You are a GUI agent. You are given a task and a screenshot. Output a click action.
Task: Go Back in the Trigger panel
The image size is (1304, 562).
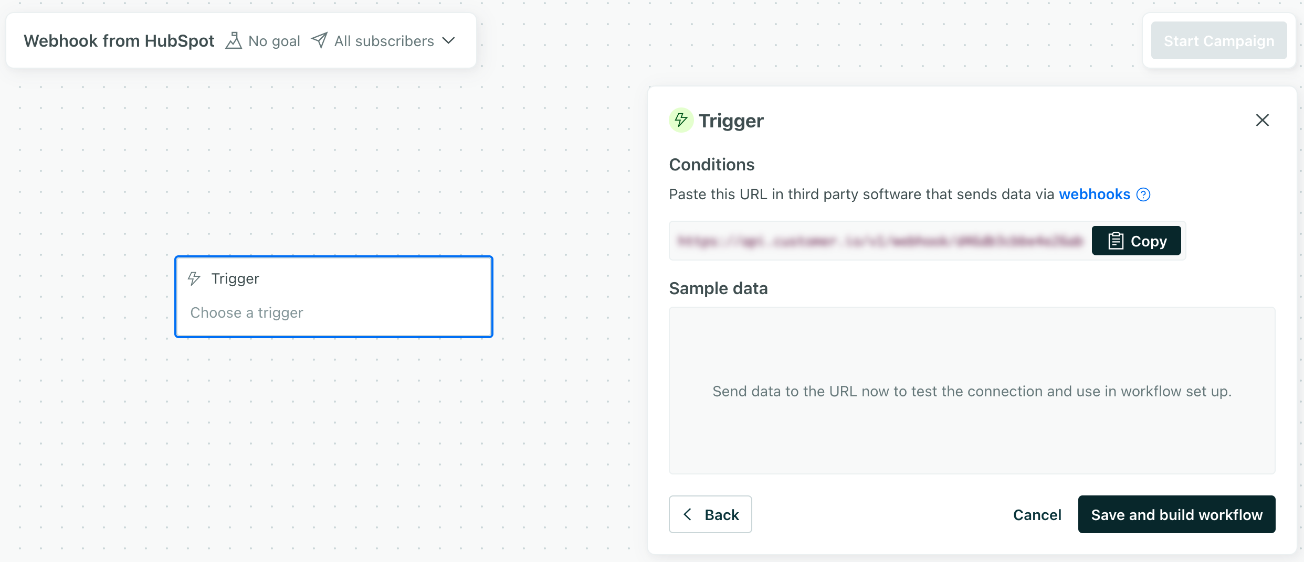pyautogui.click(x=710, y=514)
